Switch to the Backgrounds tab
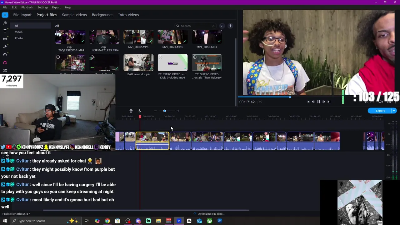Image resolution: width=400 pixels, height=225 pixels. [102, 15]
